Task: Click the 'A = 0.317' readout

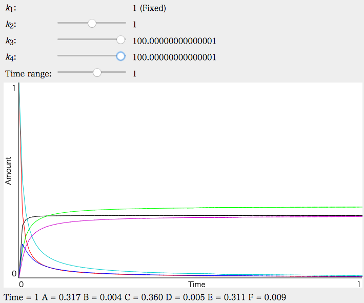Action: tap(62, 297)
